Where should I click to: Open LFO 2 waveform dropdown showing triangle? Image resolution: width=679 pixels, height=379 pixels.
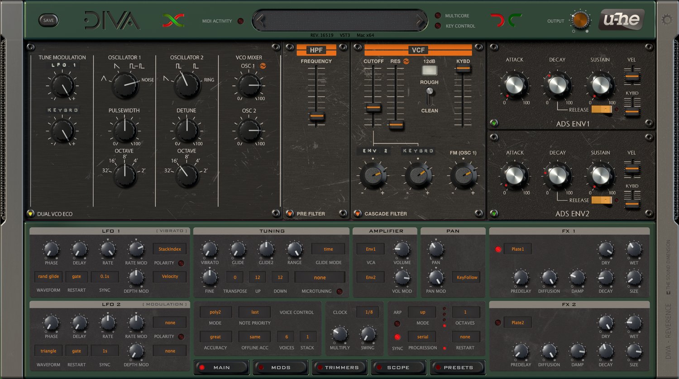(48, 351)
